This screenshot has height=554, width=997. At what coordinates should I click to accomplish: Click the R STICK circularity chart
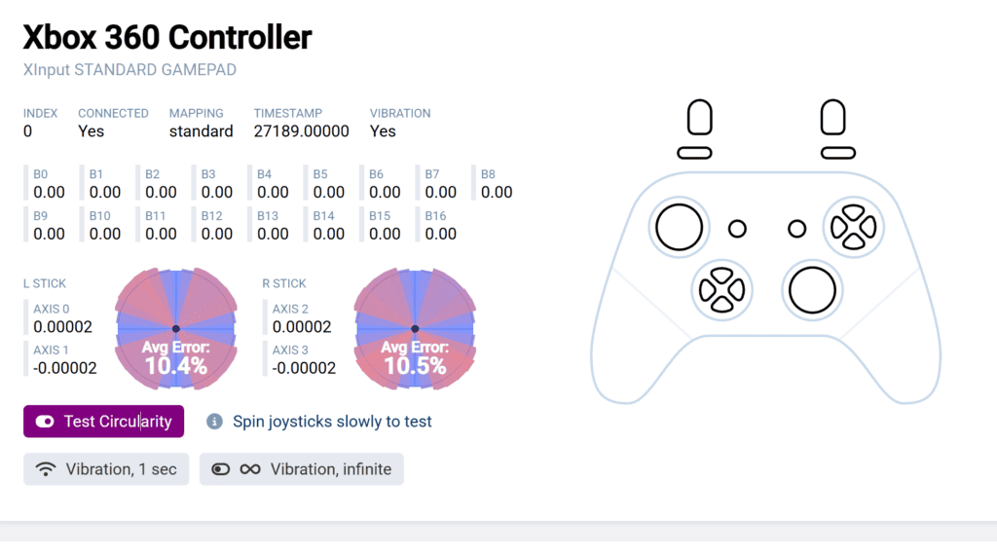(x=415, y=329)
